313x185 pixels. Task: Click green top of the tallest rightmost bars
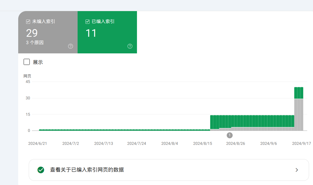click(299, 93)
